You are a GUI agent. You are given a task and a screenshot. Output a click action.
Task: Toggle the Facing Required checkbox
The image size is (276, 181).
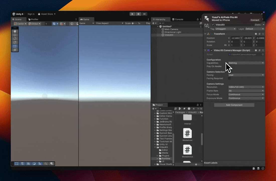point(229,78)
